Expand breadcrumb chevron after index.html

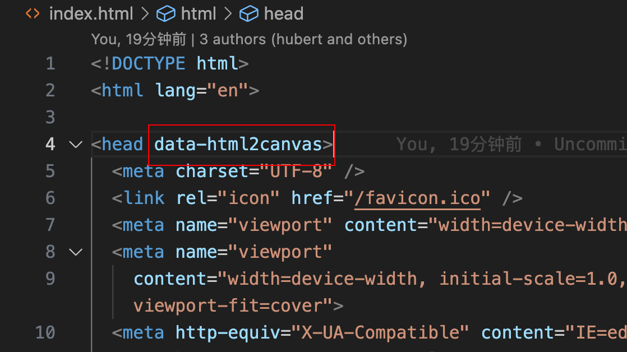tap(145, 14)
